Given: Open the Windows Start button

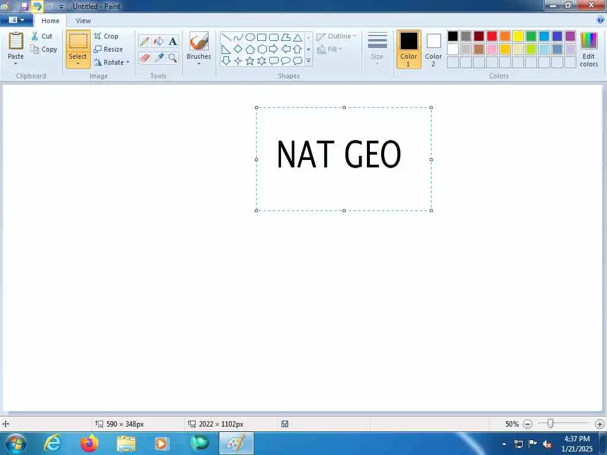Looking at the screenshot, I should click(x=16, y=443).
